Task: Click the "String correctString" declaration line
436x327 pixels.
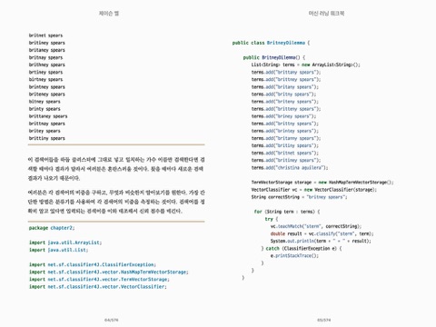Action: click(299, 197)
